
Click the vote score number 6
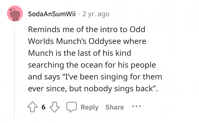tap(43, 107)
